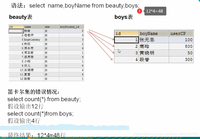Click the sex cell in 热巴's row
200x139 pixels.
[51, 44]
